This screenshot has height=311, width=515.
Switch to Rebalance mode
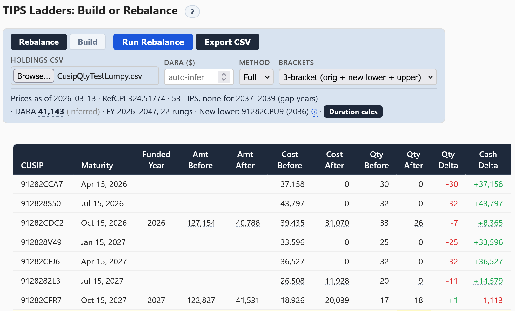(x=39, y=42)
